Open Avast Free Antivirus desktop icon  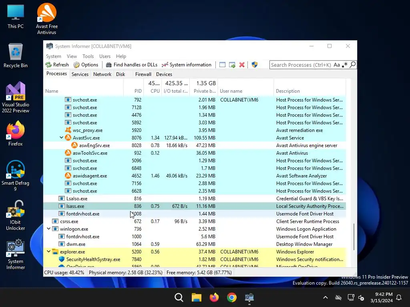(46, 19)
